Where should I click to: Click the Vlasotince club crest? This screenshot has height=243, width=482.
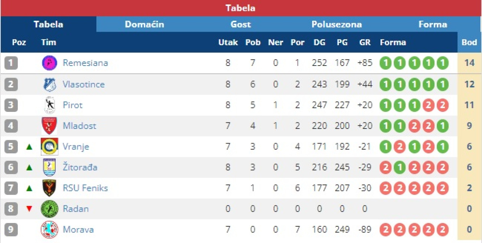49,84
